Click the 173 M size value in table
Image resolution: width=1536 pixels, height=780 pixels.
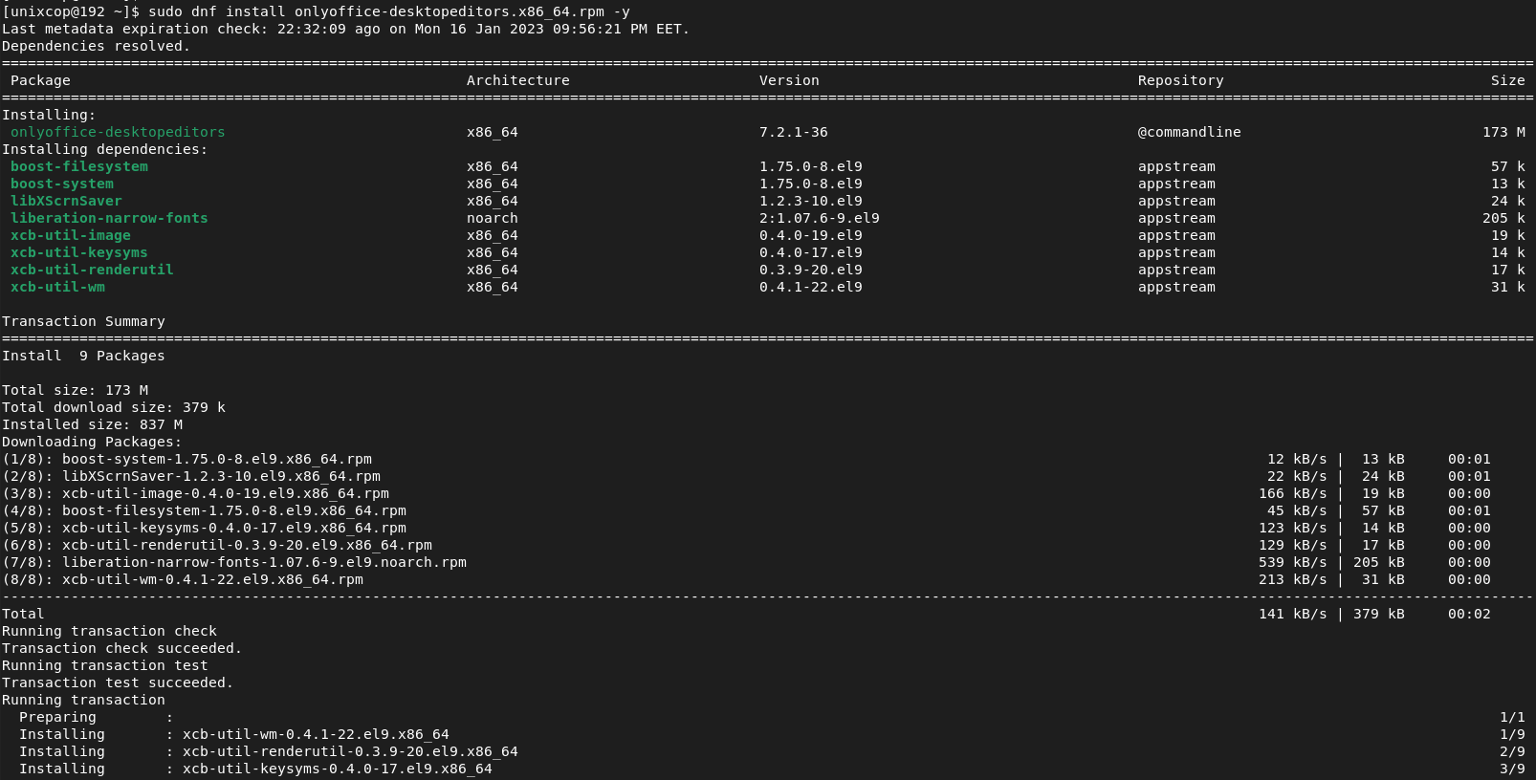click(1504, 132)
